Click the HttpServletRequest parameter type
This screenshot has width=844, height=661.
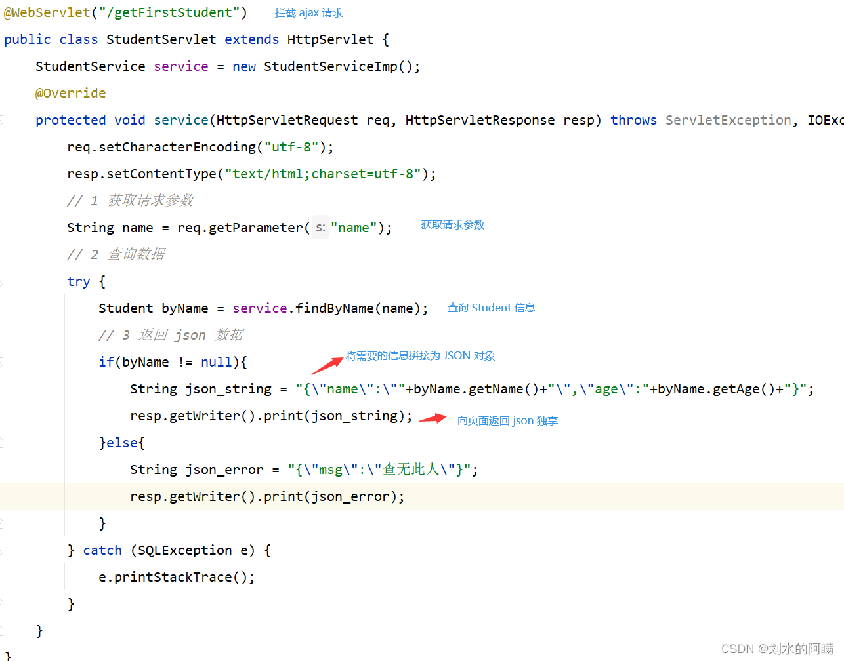pyautogui.click(x=287, y=120)
